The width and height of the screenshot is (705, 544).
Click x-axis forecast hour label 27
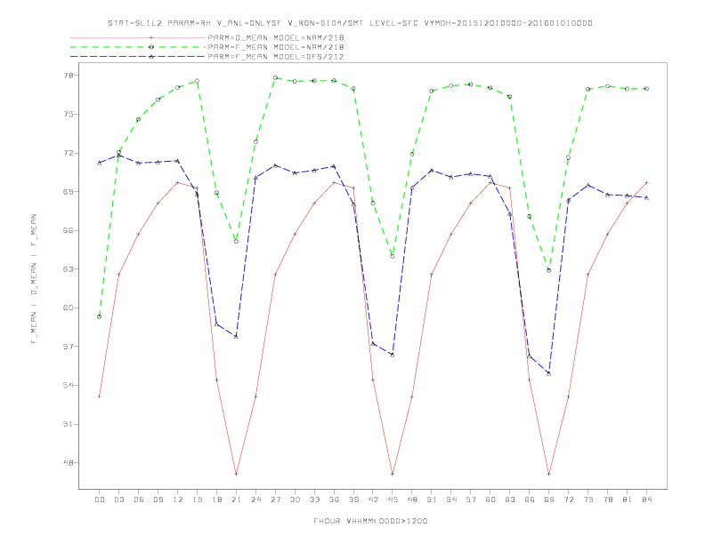[275, 500]
